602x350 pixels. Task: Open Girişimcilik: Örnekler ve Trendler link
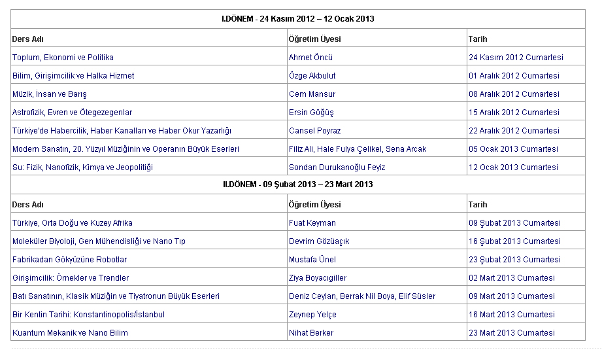[x=71, y=278]
